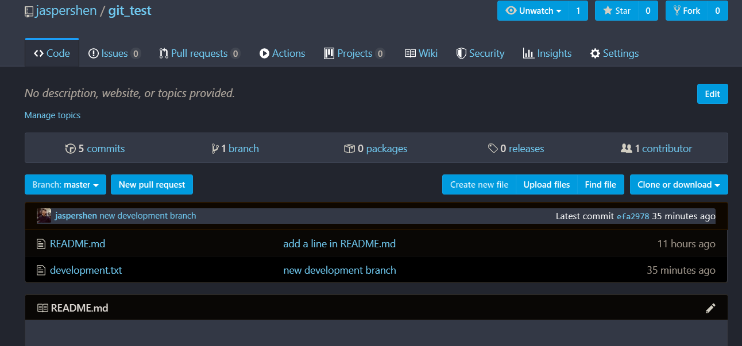Click the contributor people icon

click(x=626, y=149)
